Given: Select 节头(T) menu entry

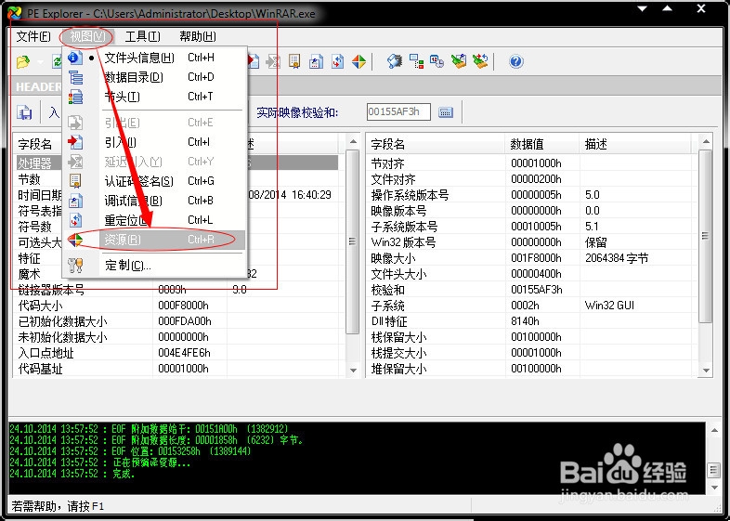Looking at the screenshot, I should click(153, 97).
